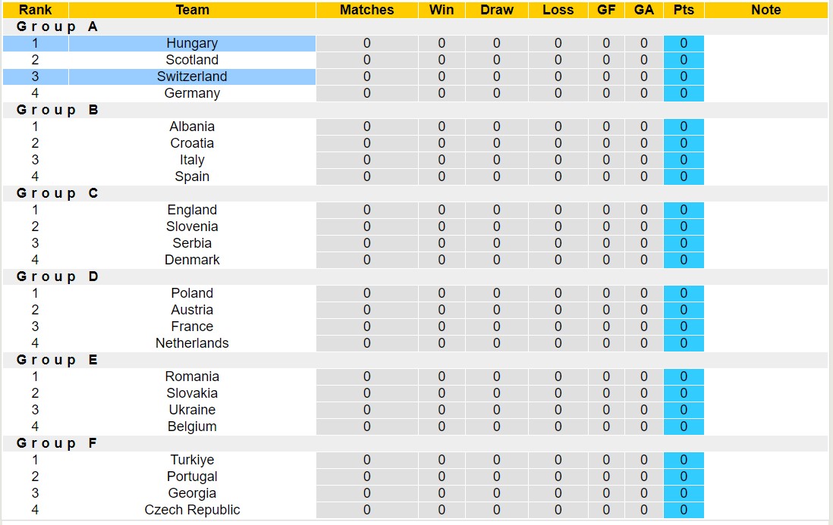This screenshot has width=833, height=525.
Task: Open the Portugal team entry
Action: [192, 477]
